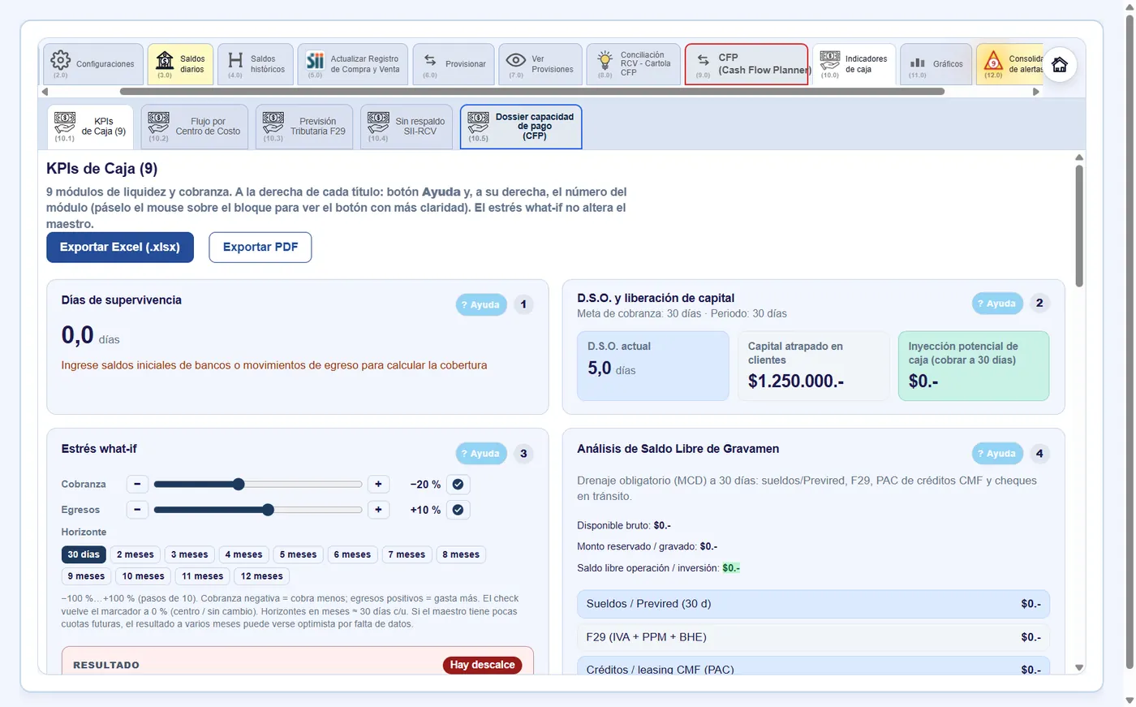This screenshot has width=1136, height=707.
Task: Click the CFP swap arrows icon
Action: coord(704,60)
